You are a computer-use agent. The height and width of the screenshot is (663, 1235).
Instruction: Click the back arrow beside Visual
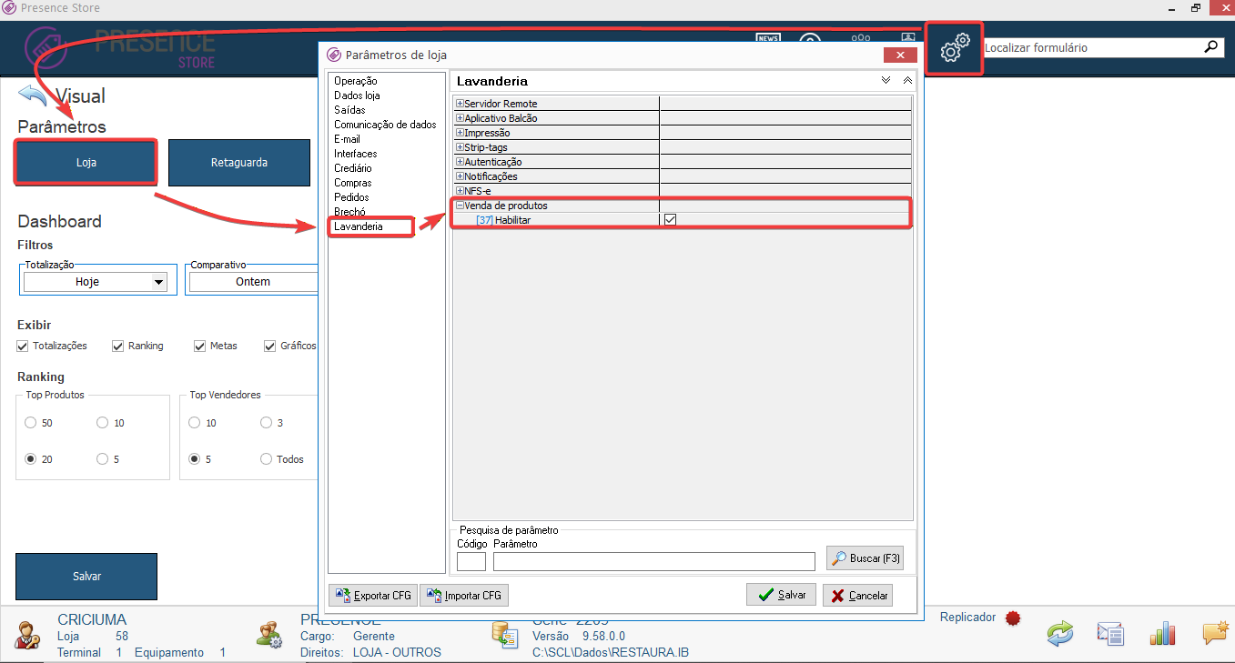pos(33,95)
